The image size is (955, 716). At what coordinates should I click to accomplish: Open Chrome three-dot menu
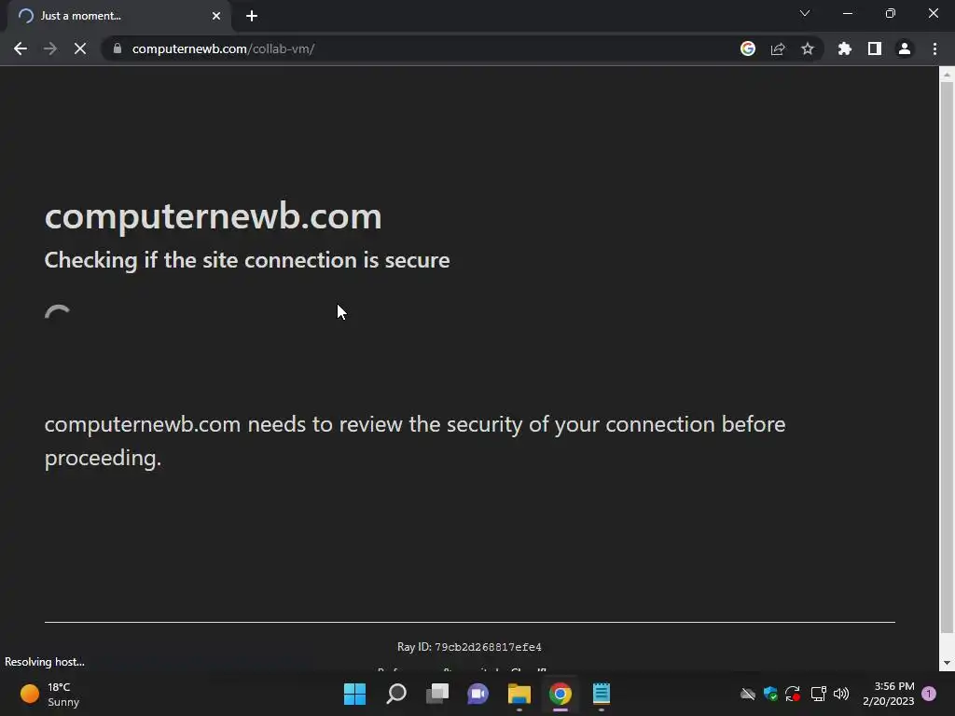tap(934, 48)
